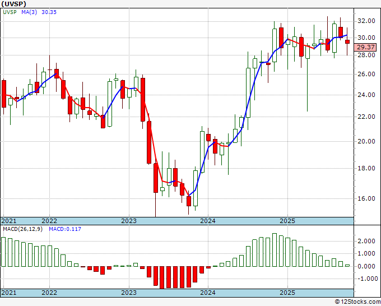Image resolution: width=381 pixels, height=306 pixels.
Task: Click 2024 on the price chart time axis
Action: tap(208, 221)
